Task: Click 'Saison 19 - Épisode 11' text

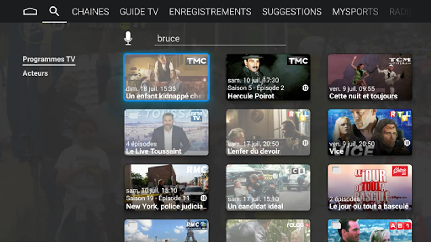Action: [158, 198]
